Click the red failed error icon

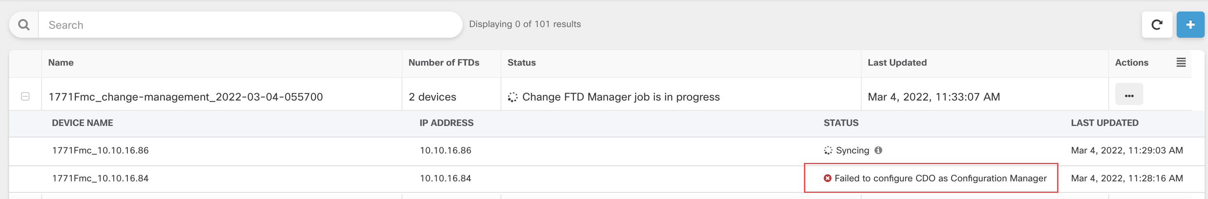point(827,178)
